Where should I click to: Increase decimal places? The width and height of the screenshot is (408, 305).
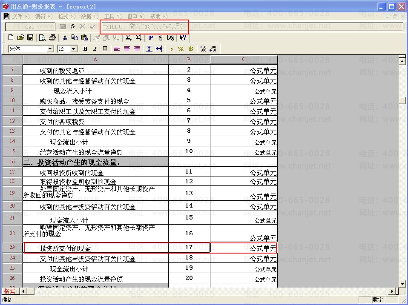tap(203, 49)
